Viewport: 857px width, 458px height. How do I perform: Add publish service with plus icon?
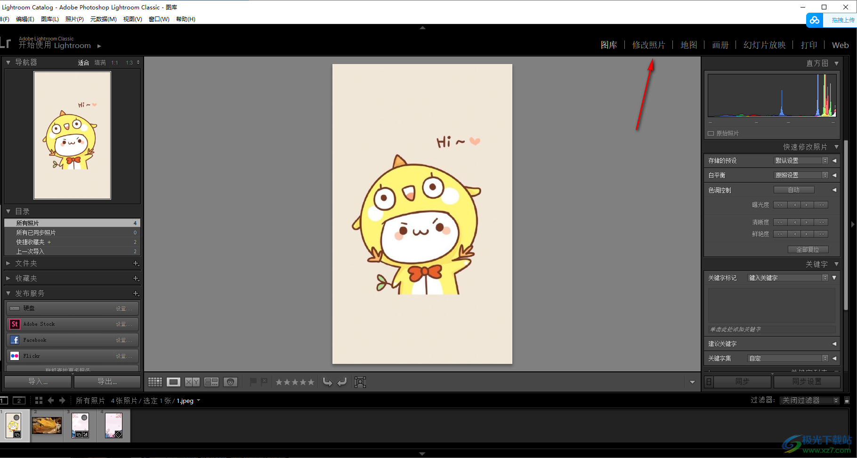click(136, 294)
